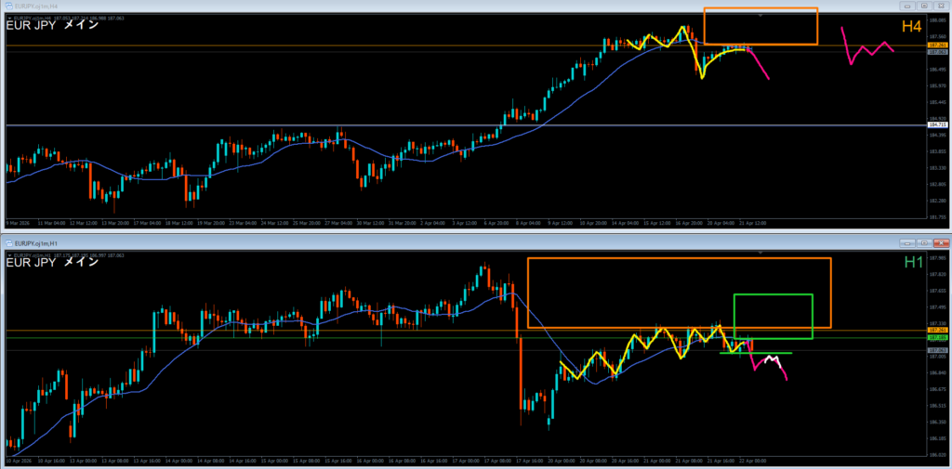Click the H1 chart window icon
Viewport: 952px width, 469px height.
pyautogui.click(x=9, y=242)
